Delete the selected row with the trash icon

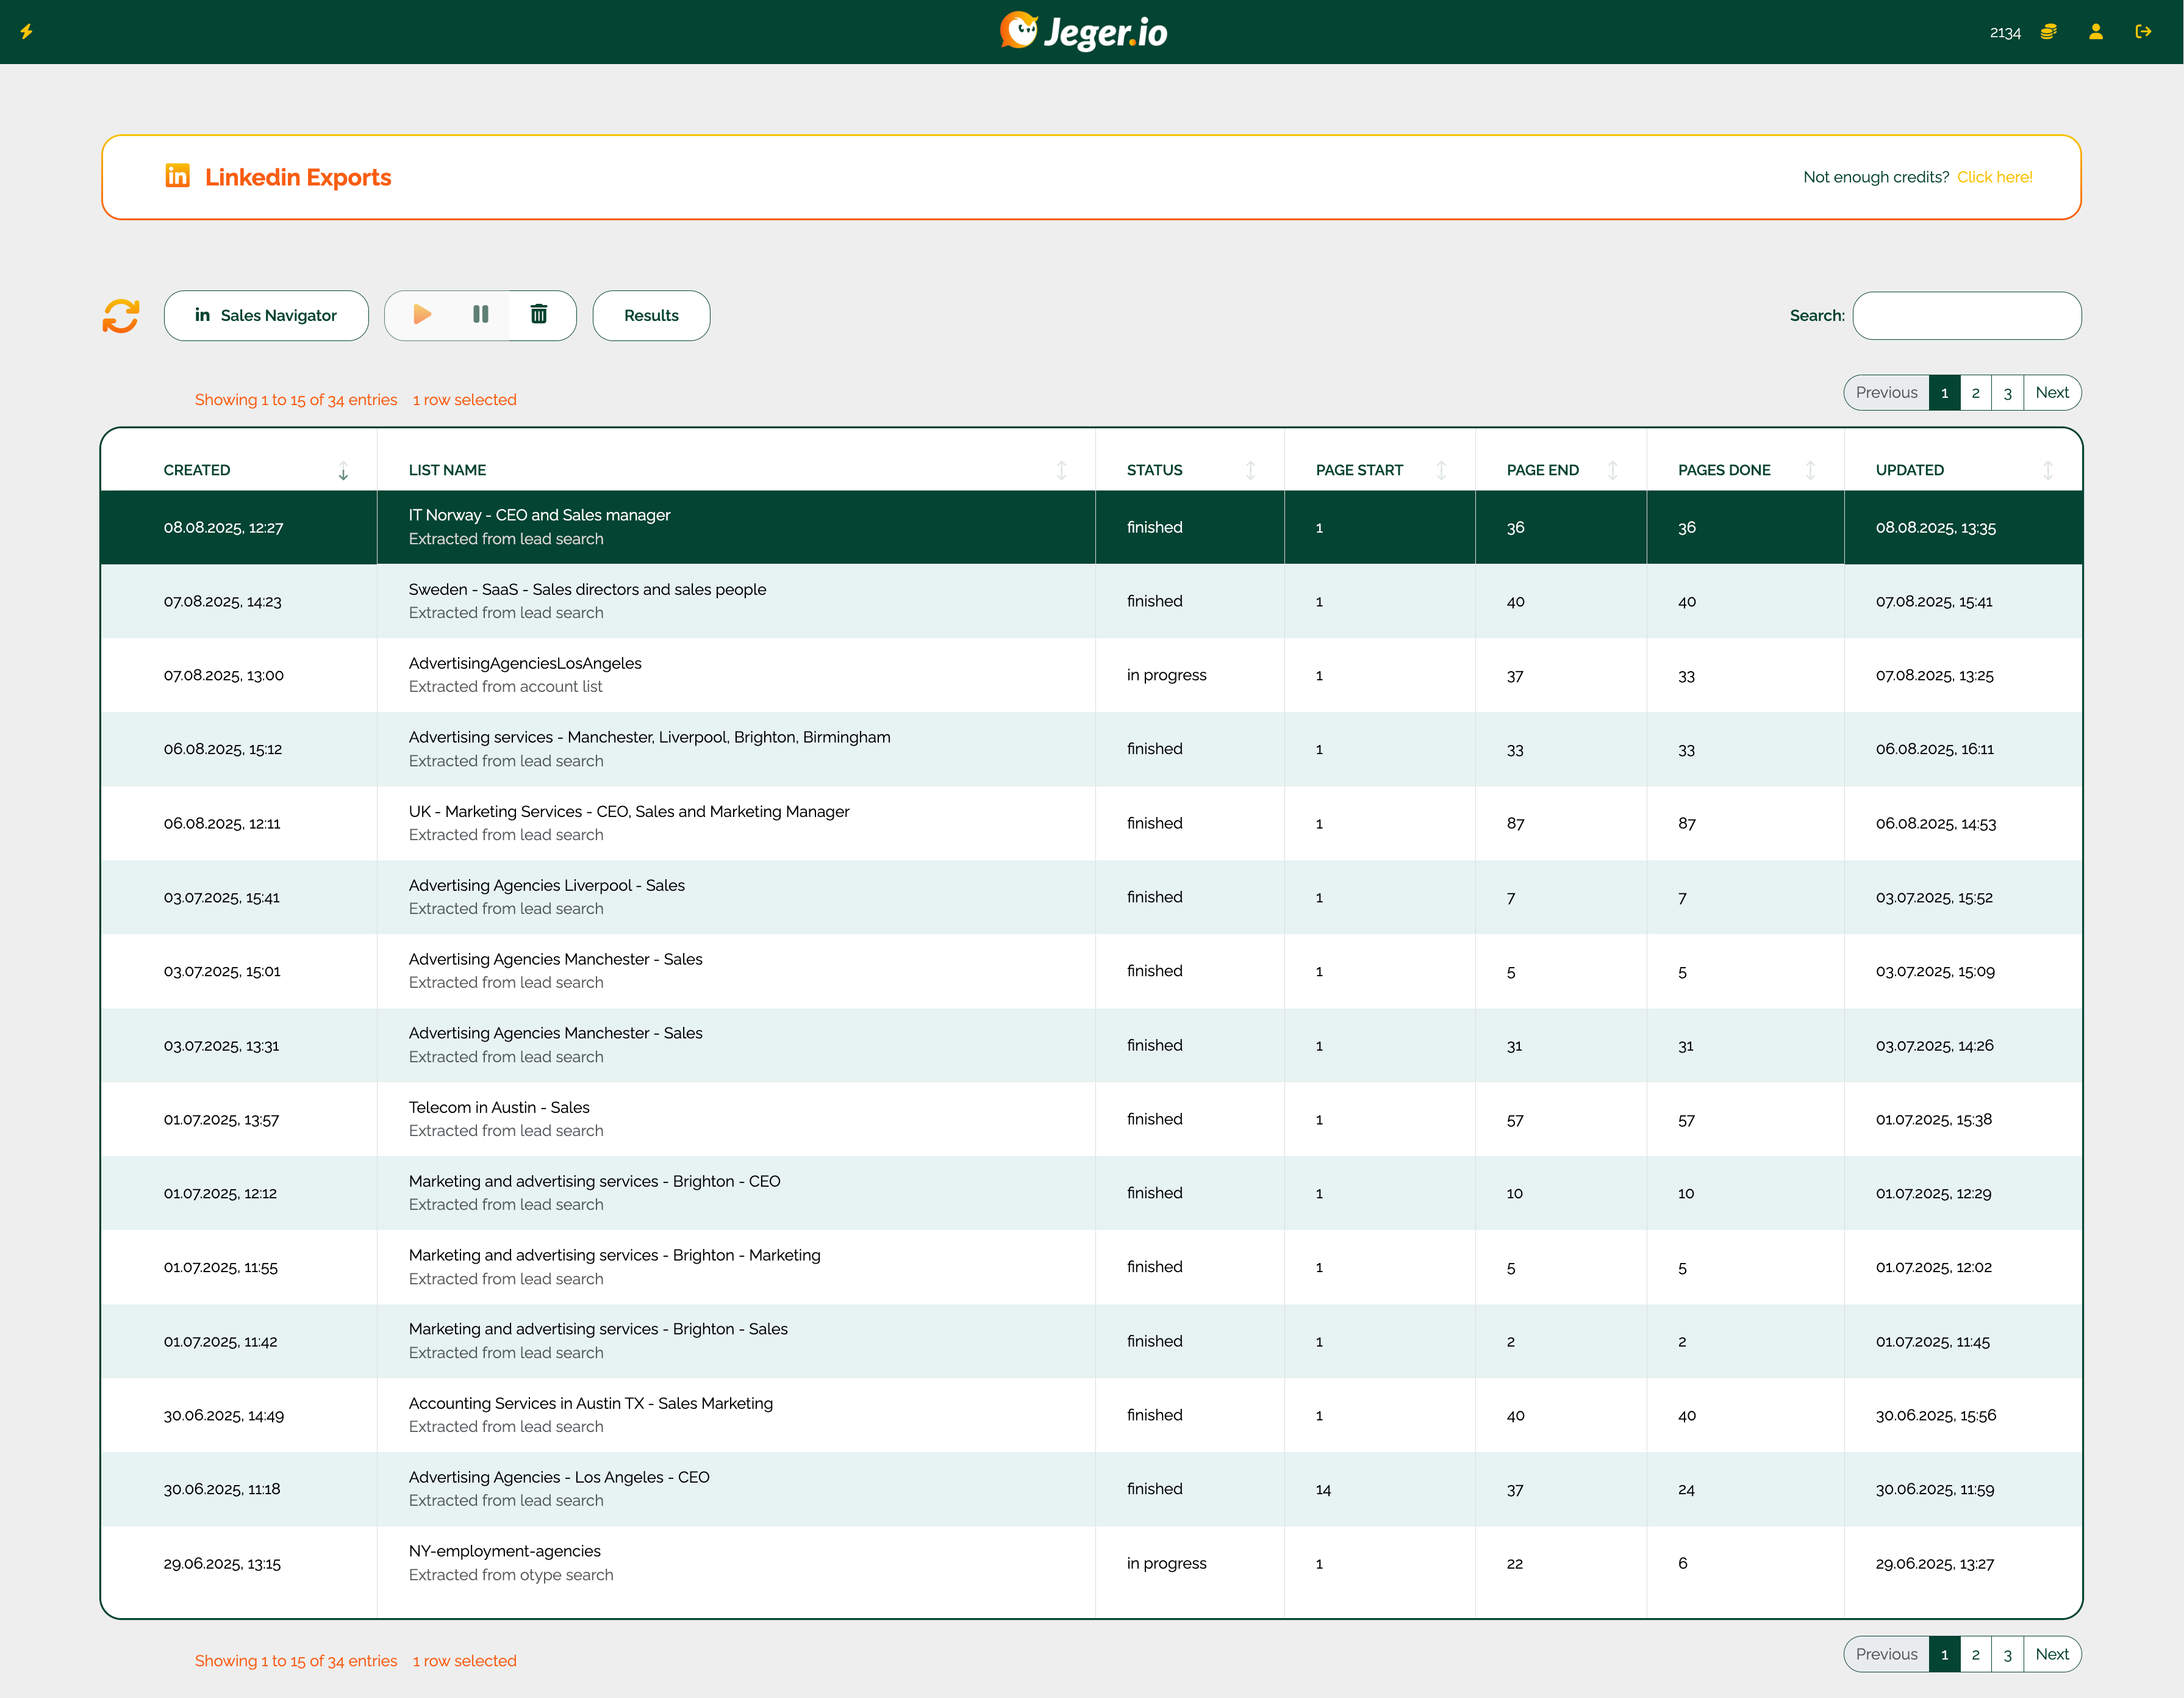539,315
